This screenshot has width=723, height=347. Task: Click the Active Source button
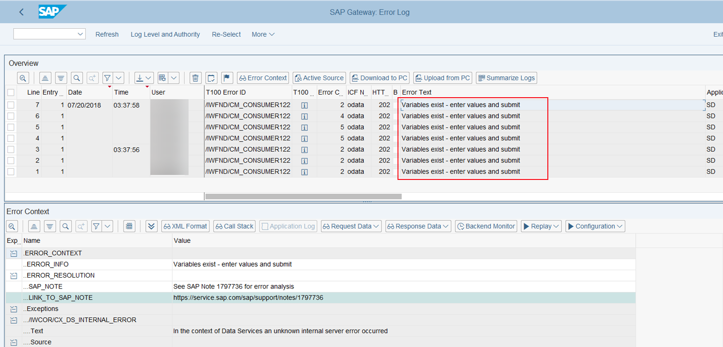(x=319, y=78)
